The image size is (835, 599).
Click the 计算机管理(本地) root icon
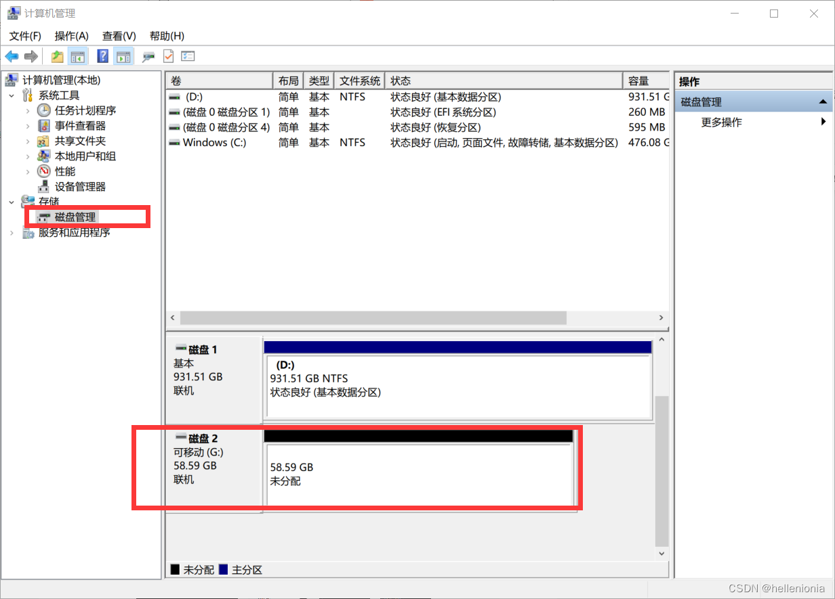[x=12, y=80]
